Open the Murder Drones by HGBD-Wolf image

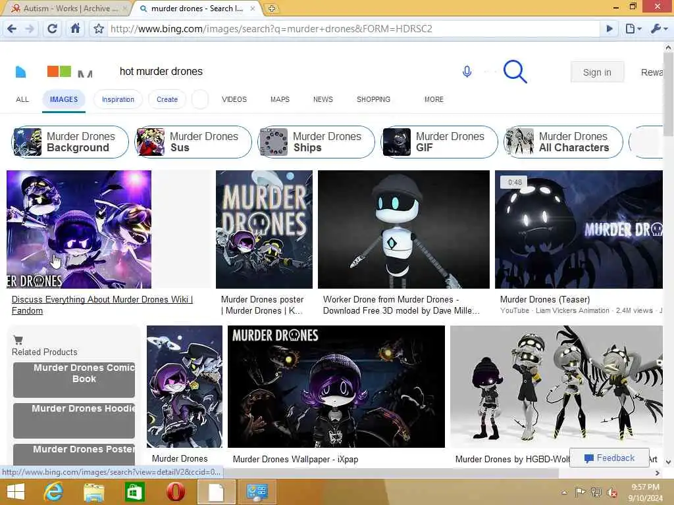coord(556,387)
